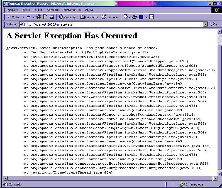Click the horizontal scrollbar left arrow

(5, 178)
